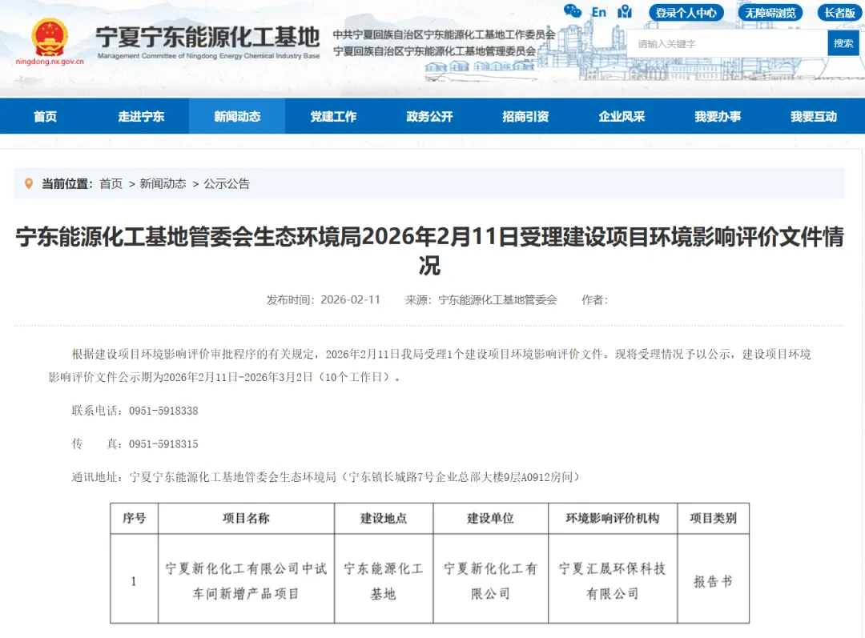Click table header 建设地点
Viewport: 865px width, 638px height.
click(384, 519)
